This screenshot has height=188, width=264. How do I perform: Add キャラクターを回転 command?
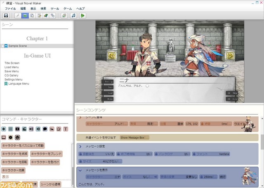click(15, 162)
